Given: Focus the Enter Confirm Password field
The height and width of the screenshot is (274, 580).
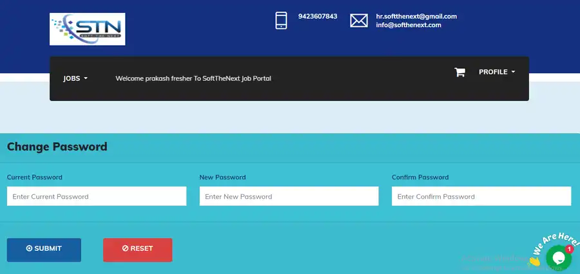Looking at the screenshot, I should 481,196.
